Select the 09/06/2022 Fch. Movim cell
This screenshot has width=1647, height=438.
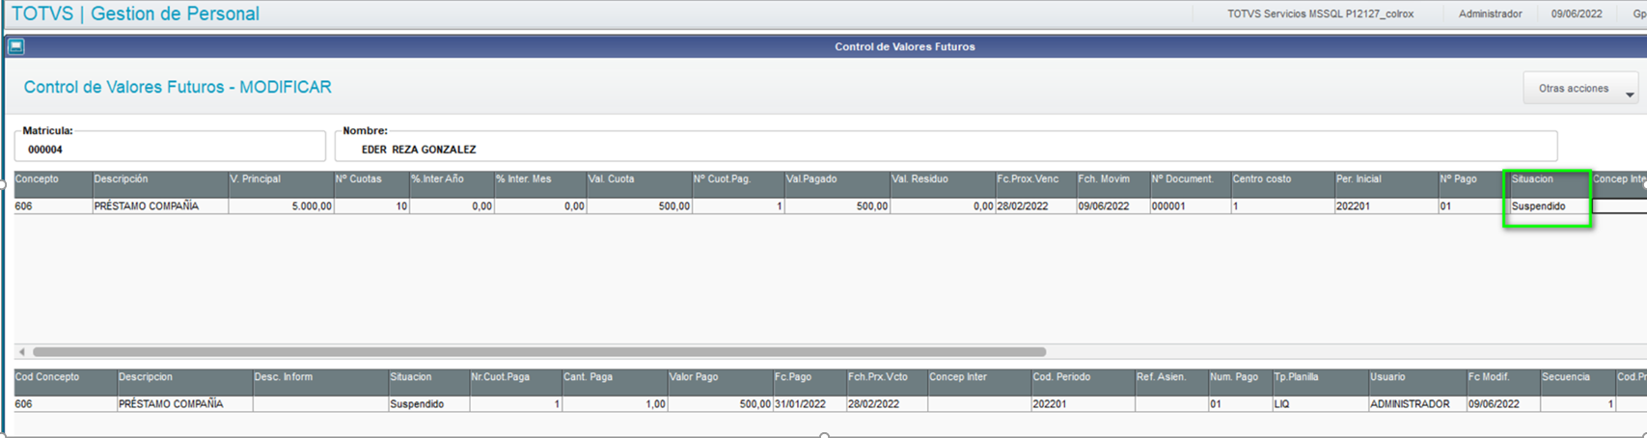(x=1112, y=206)
